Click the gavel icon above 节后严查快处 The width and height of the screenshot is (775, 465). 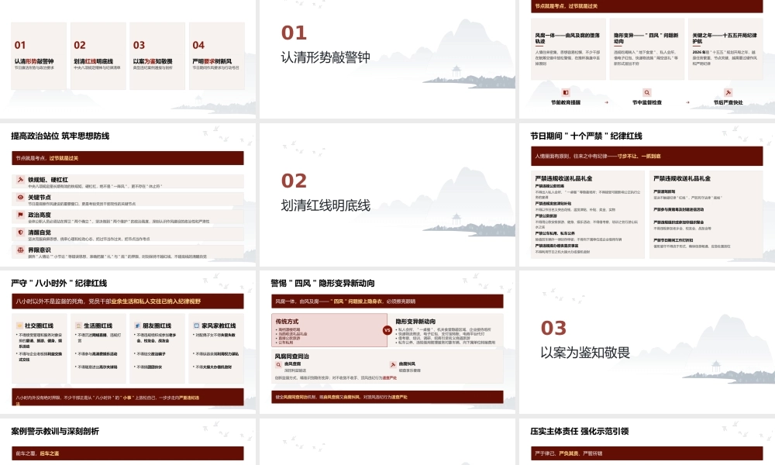728,92
